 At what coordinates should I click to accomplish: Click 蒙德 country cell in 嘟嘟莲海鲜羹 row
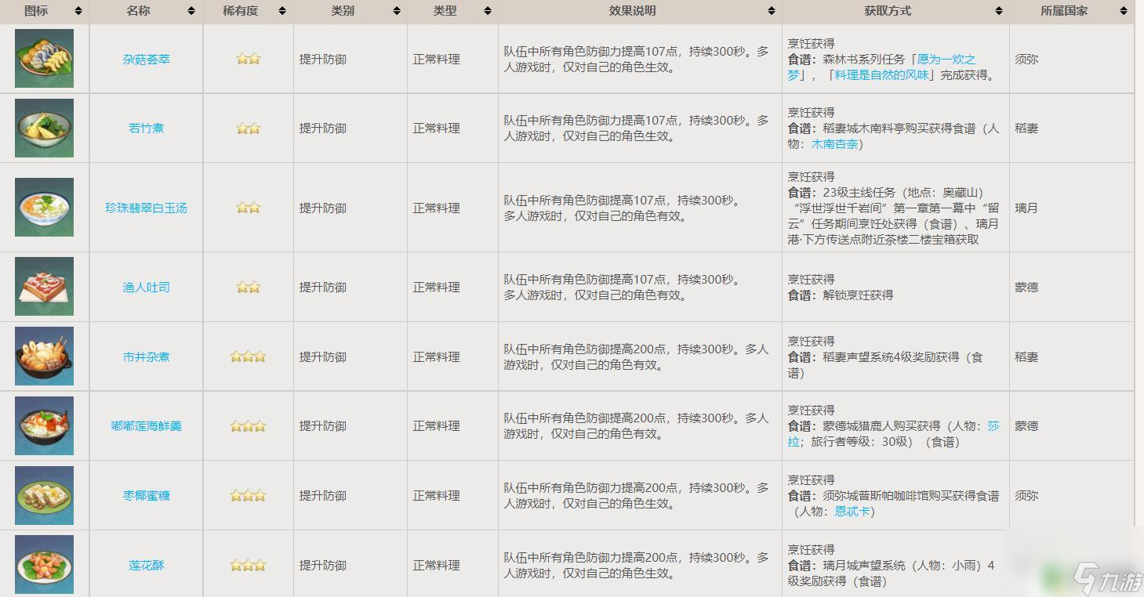tap(1026, 425)
